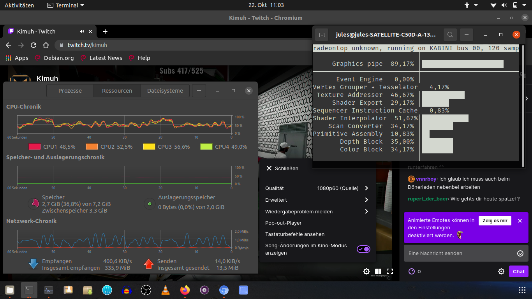
Task: Open Firefox from the dock
Action: [185, 290]
